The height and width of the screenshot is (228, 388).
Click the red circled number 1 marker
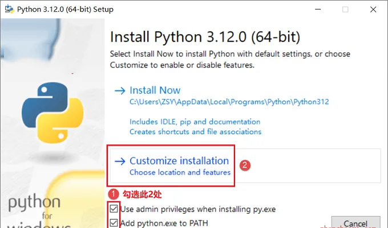pyautogui.click(x=114, y=194)
